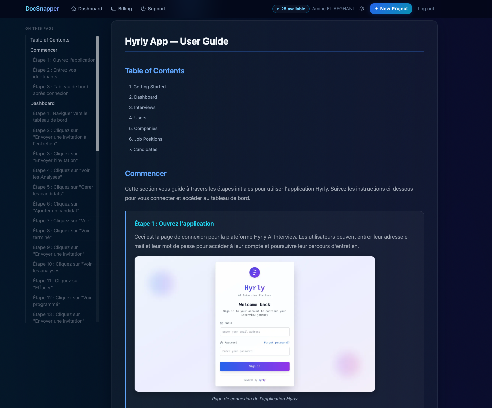
Task: Click the round Hyrly logo in the screenshot
Action: (254, 272)
